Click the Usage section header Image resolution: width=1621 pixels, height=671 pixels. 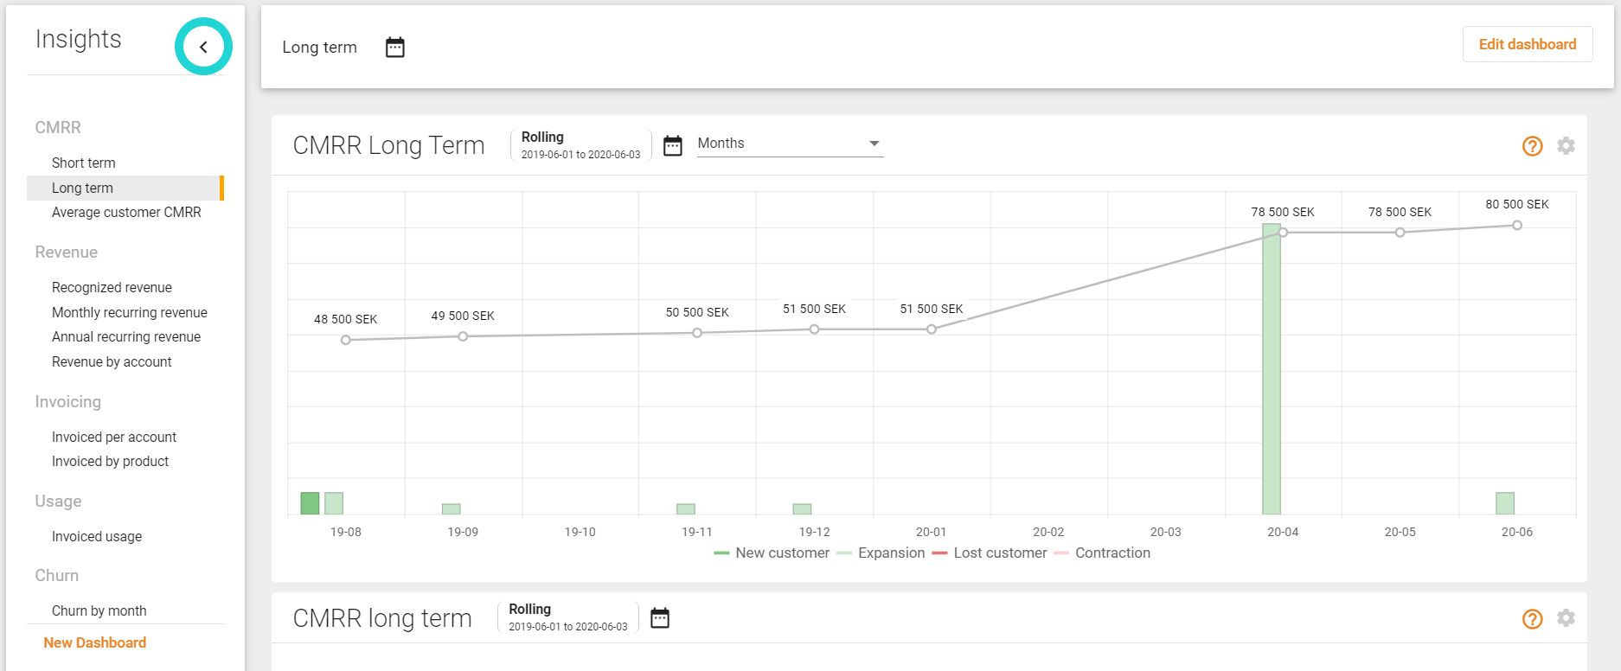click(58, 502)
